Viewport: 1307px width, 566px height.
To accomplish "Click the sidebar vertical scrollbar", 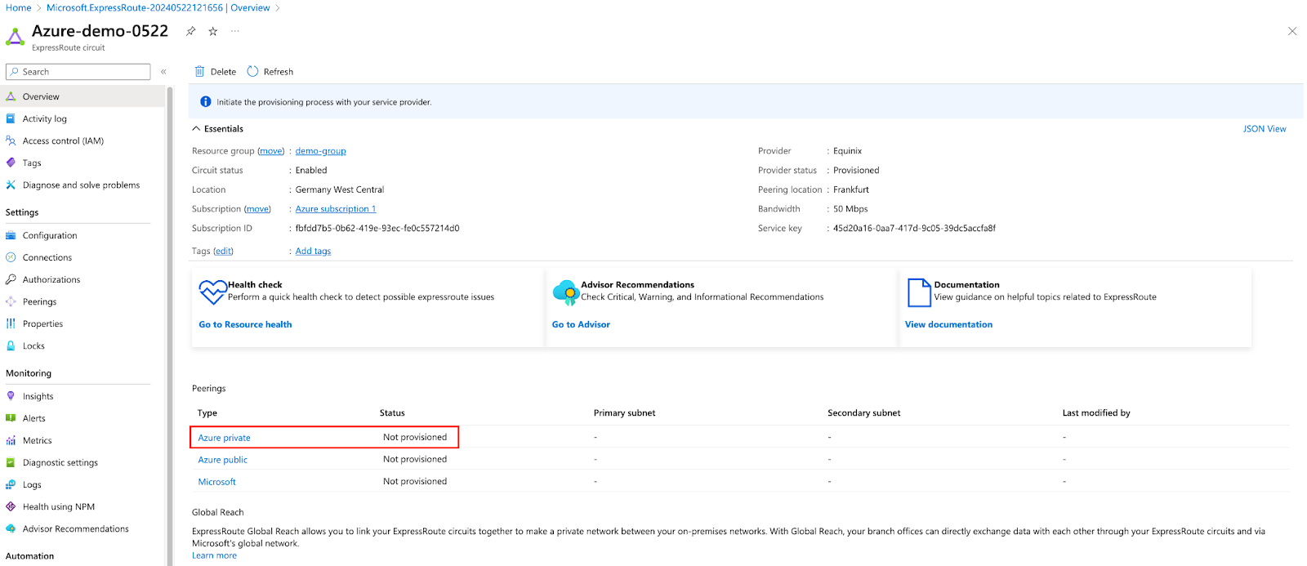I will tap(170, 327).
